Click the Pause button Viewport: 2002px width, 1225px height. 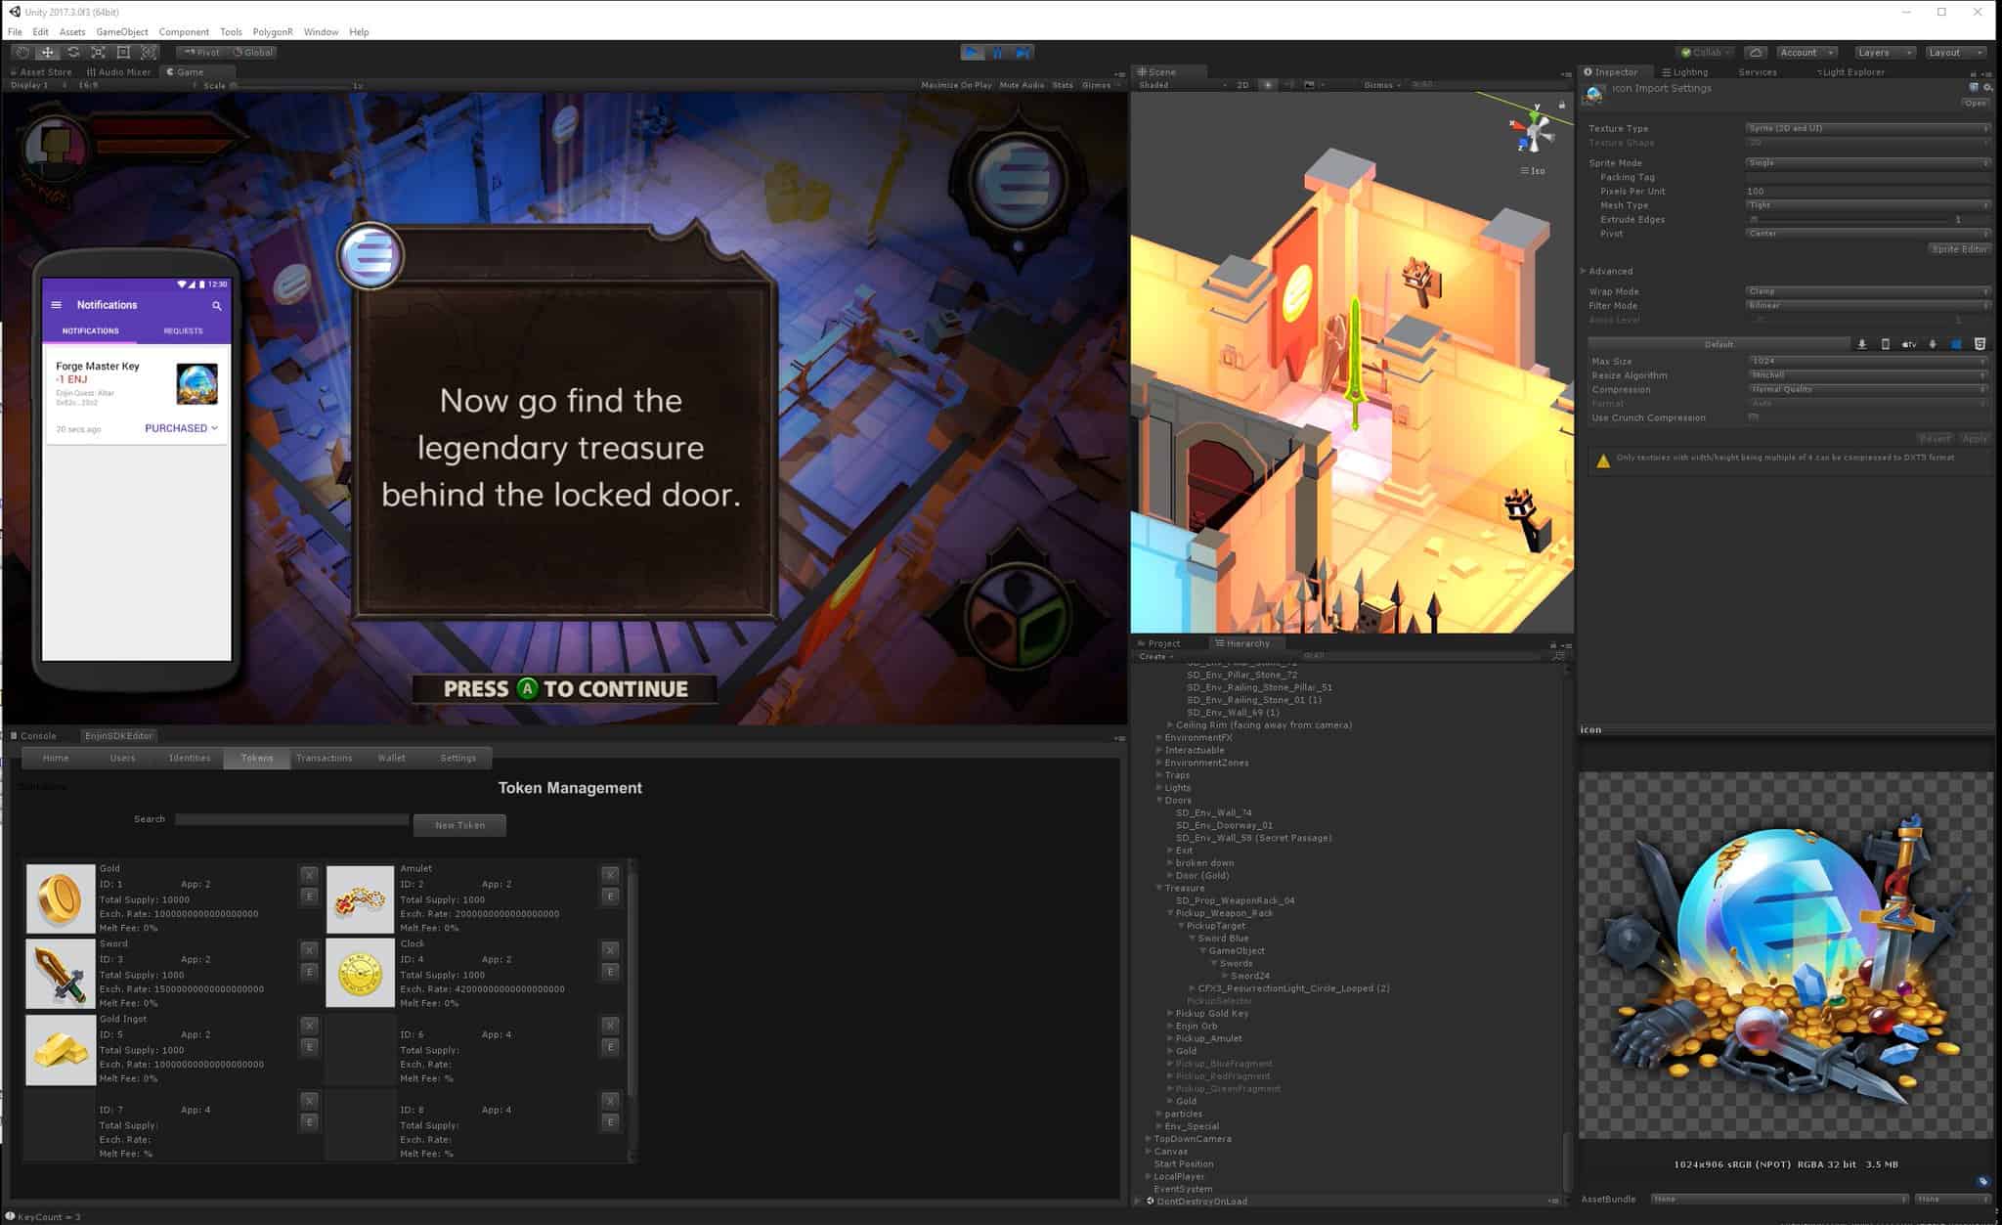point(997,53)
